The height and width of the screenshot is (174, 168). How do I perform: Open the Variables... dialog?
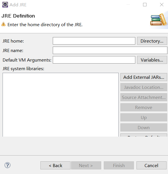tap(152, 60)
